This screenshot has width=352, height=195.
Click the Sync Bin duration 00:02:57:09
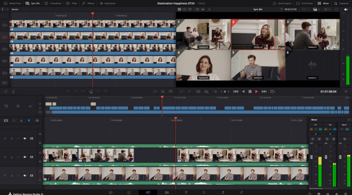click(x=290, y=9)
